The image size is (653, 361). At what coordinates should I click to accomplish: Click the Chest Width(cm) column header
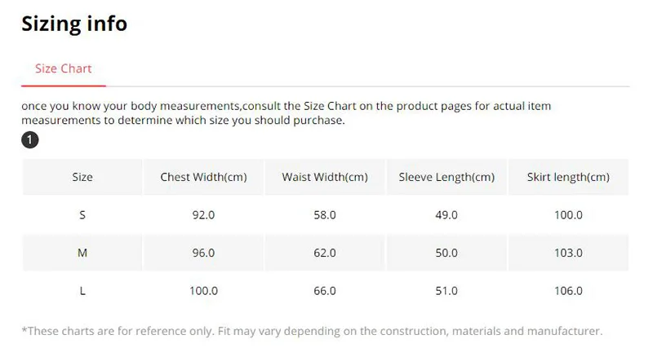[x=203, y=177]
